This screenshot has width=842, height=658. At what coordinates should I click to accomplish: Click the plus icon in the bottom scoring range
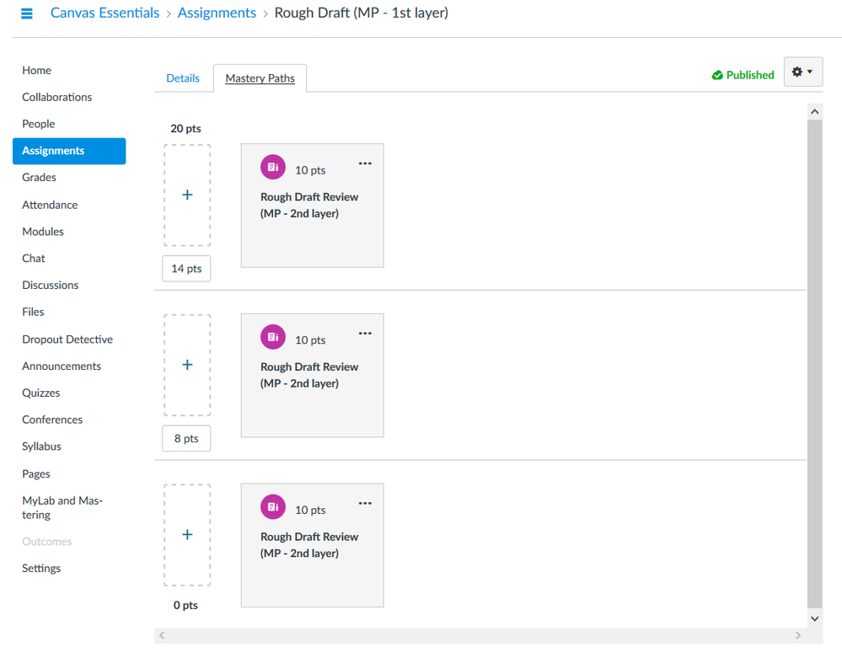[187, 535]
